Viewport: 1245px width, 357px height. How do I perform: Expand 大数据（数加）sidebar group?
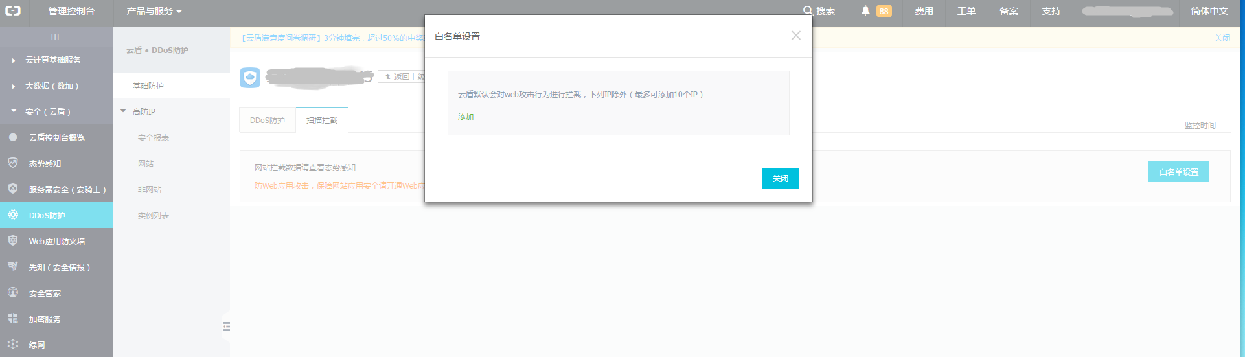[x=52, y=86]
